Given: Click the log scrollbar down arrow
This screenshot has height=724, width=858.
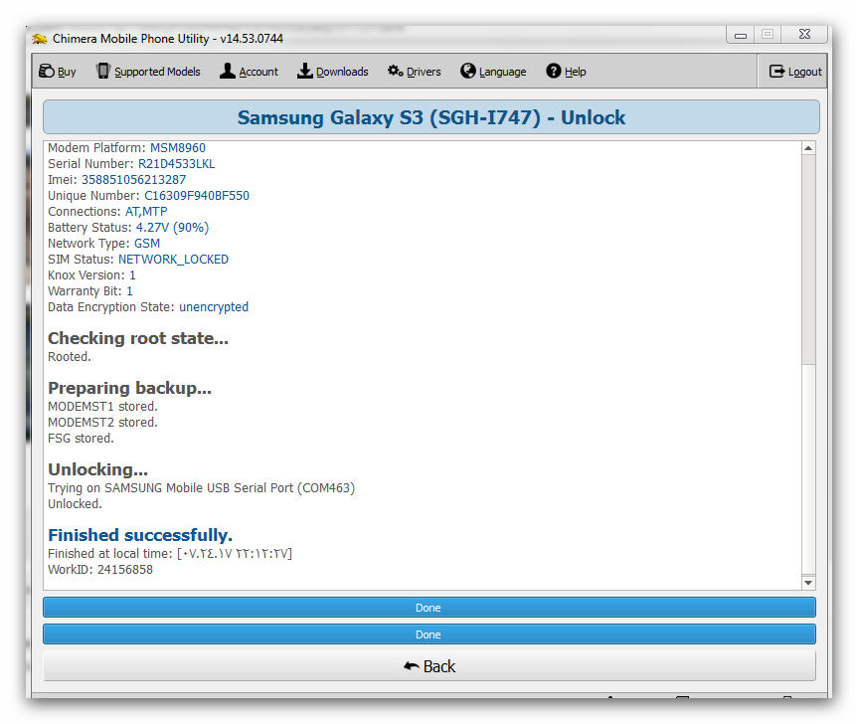Looking at the screenshot, I should point(808,583).
